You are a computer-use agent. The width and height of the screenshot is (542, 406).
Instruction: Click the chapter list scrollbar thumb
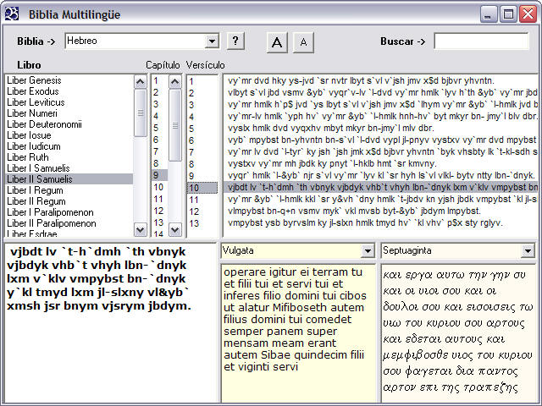coord(175,125)
